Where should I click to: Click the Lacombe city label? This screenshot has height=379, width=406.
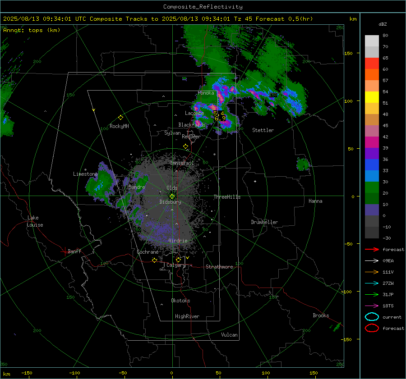tap(194, 113)
